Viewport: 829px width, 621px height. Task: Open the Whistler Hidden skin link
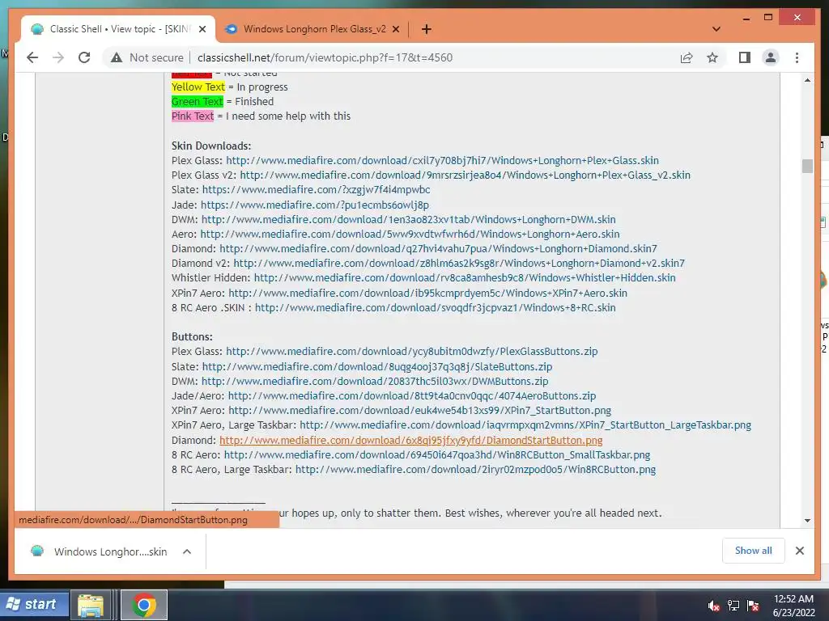[465, 278]
